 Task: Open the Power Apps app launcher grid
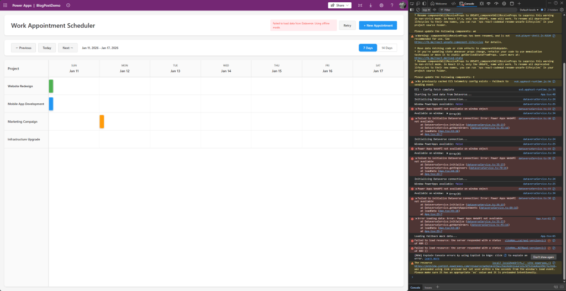pos(6,5)
